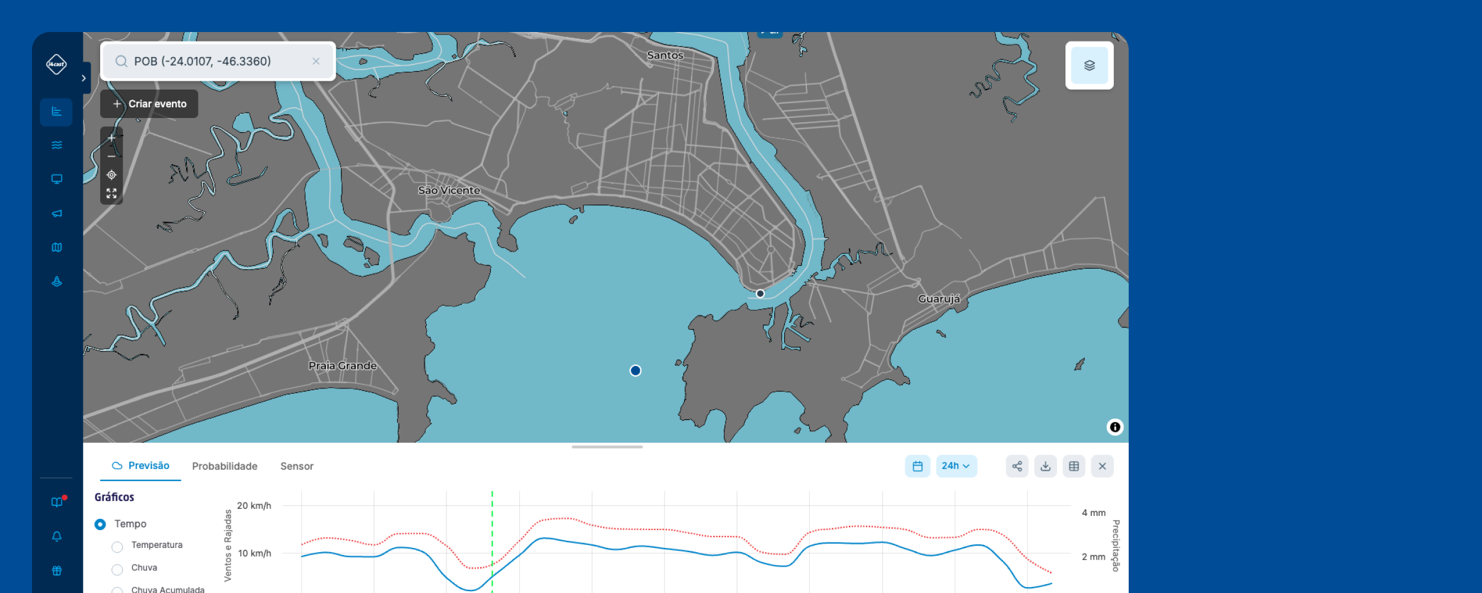Viewport: 1482px width, 593px height.
Task: Click the Gráficos heading
Action: pyautogui.click(x=114, y=497)
